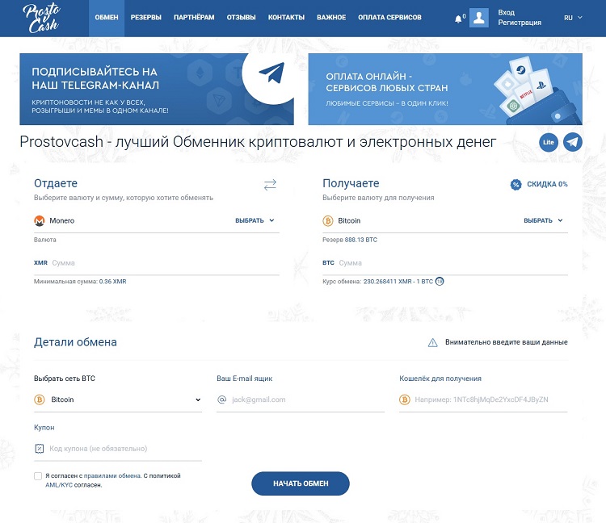
Task: Click the Регистрация link
Action: click(x=520, y=23)
